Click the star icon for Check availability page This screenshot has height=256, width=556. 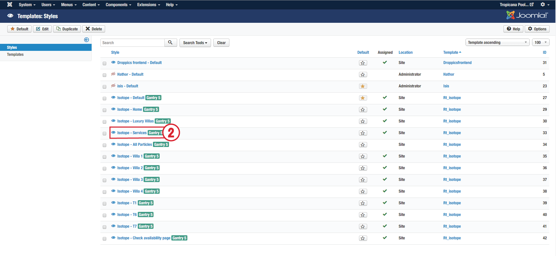pyautogui.click(x=363, y=238)
